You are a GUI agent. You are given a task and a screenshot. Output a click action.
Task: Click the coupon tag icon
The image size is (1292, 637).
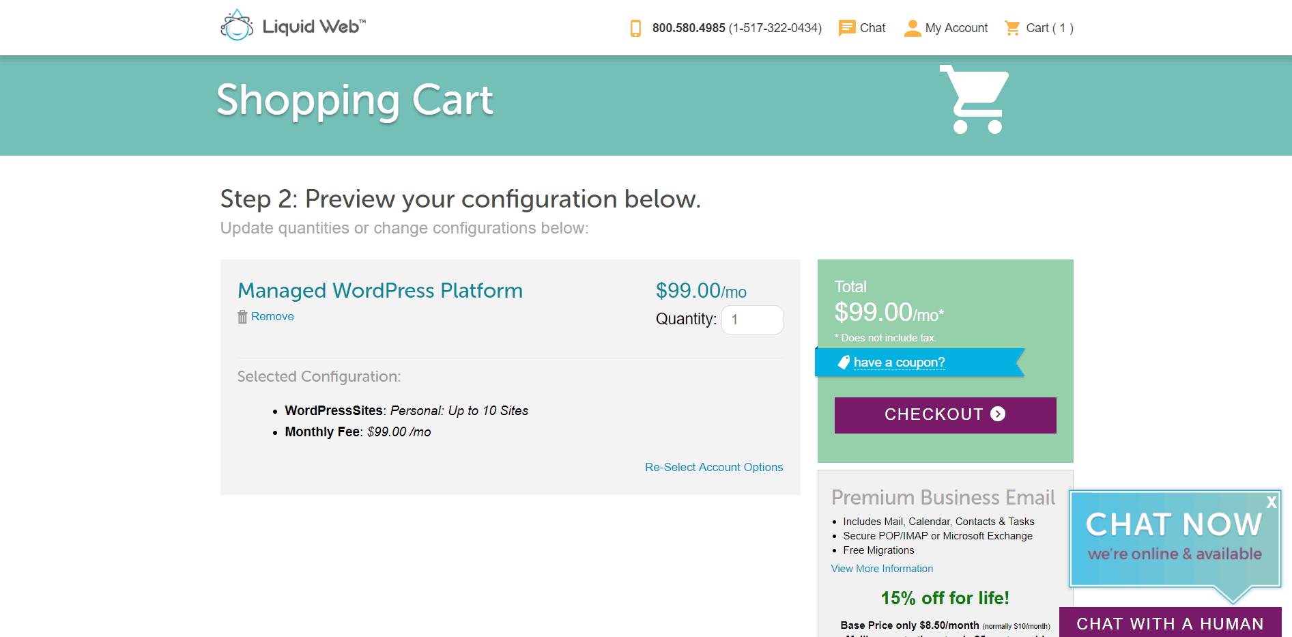tap(844, 363)
